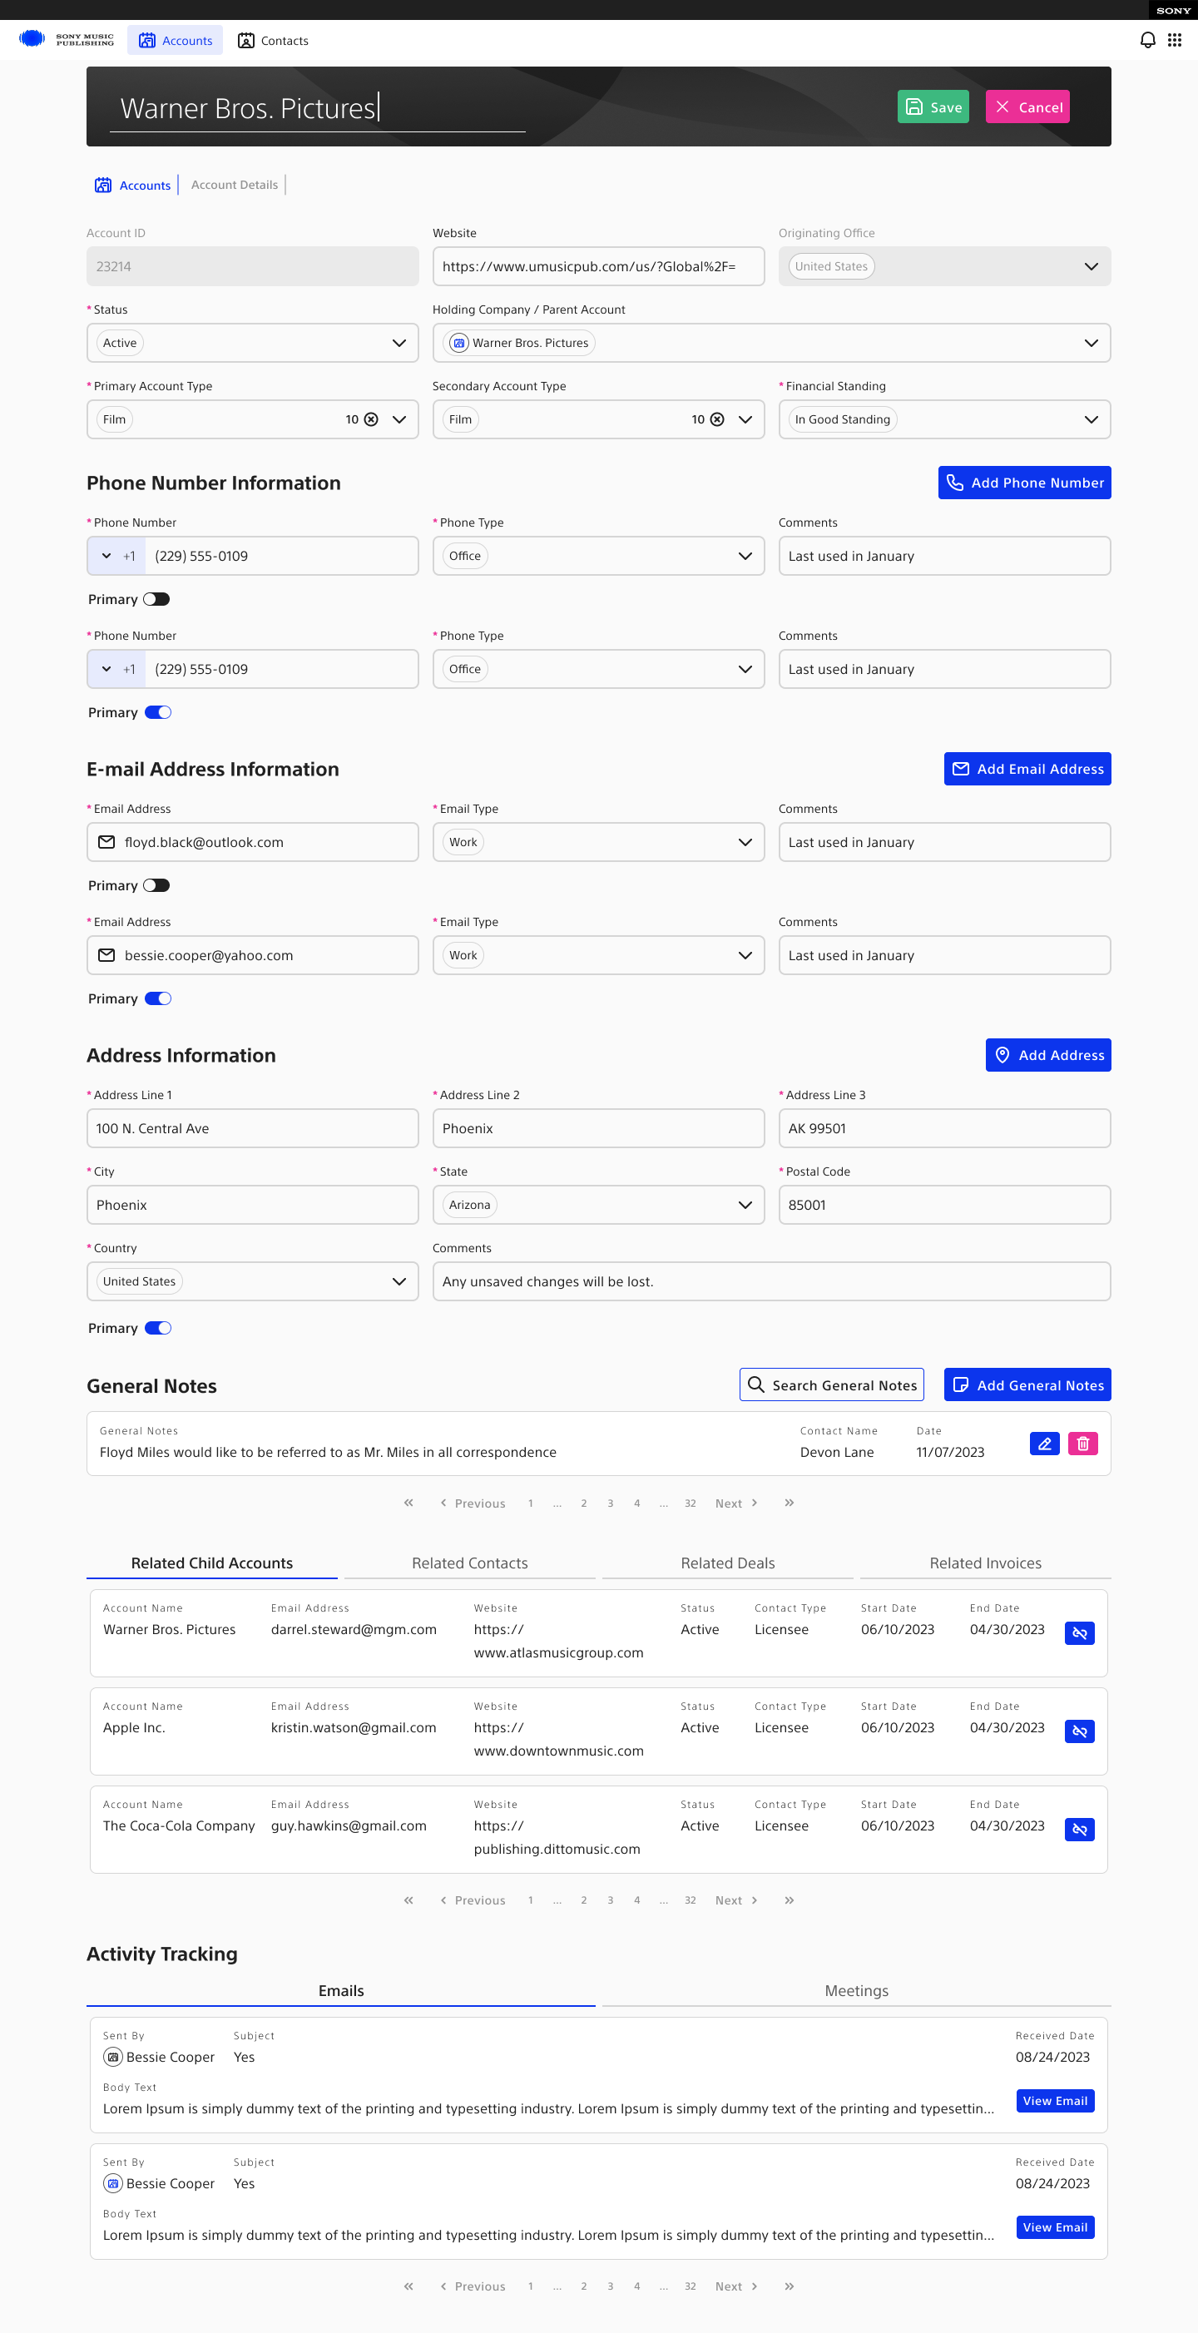Unlink The Coca-Cola Company child account
The image size is (1198, 2333).
1079,1830
